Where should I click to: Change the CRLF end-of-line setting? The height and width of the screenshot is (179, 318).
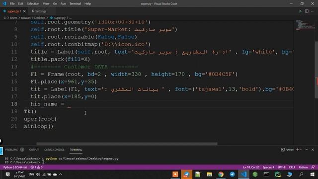(292, 167)
